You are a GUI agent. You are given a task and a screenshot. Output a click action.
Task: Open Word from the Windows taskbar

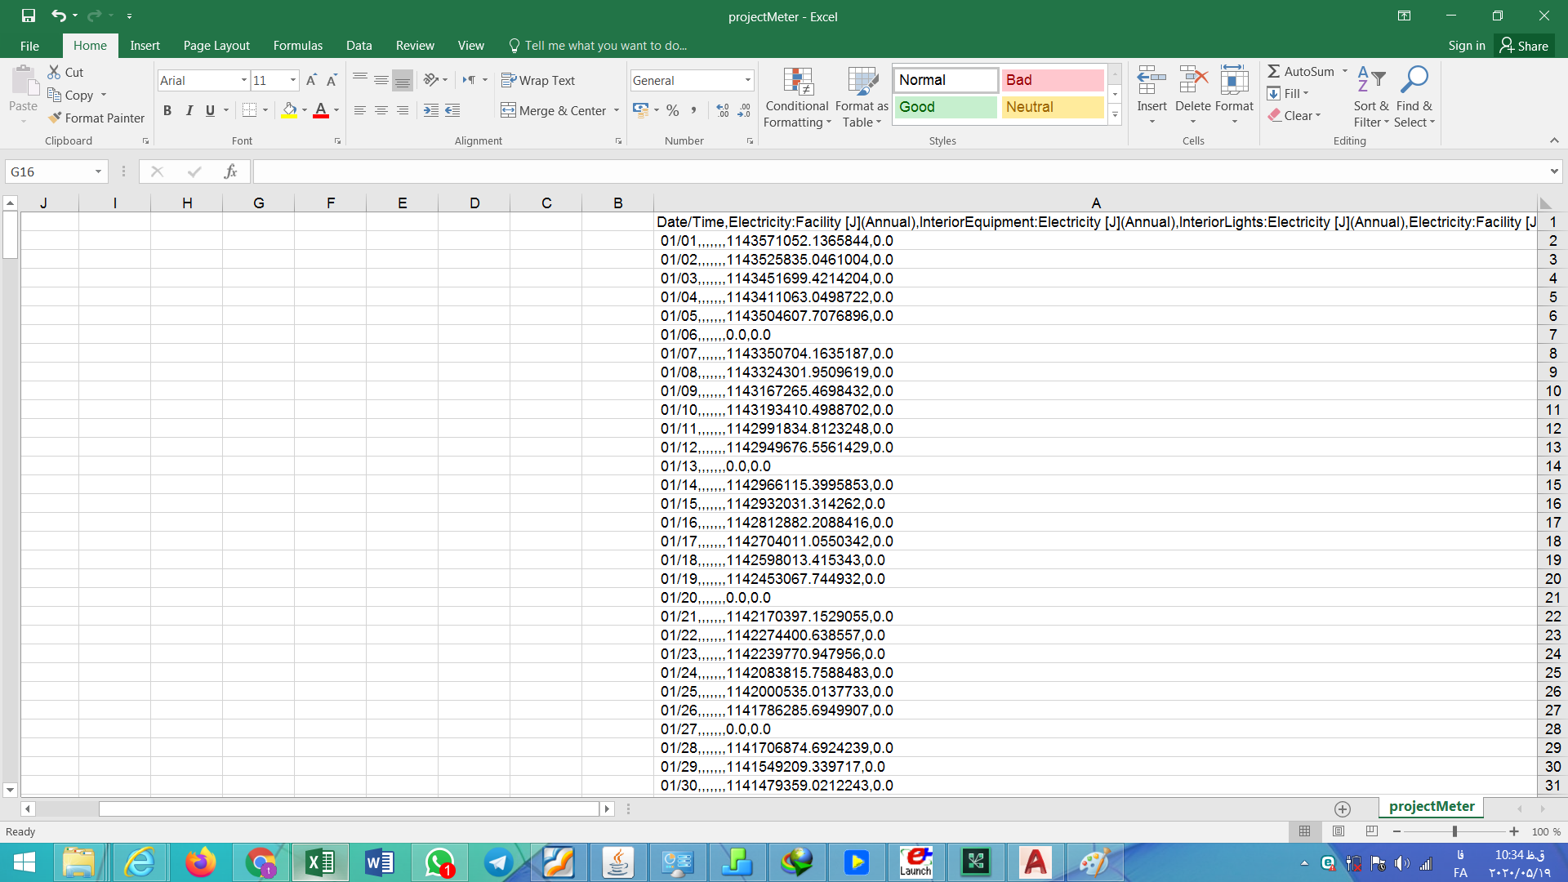(380, 862)
